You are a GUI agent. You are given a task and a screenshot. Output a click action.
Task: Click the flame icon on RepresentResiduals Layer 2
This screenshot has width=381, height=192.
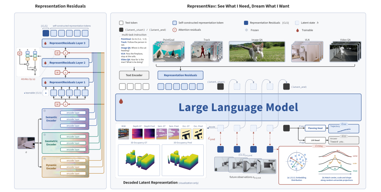tap(45, 63)
